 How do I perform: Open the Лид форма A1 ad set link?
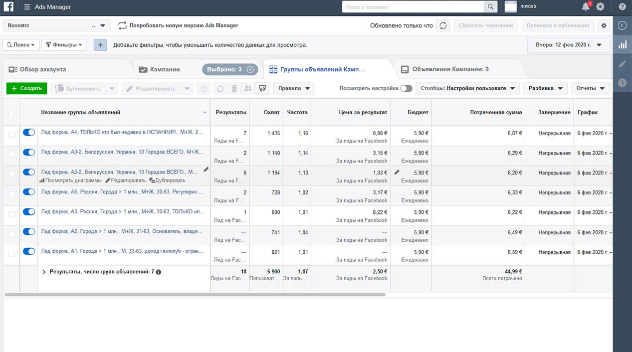tap(122, 251)
